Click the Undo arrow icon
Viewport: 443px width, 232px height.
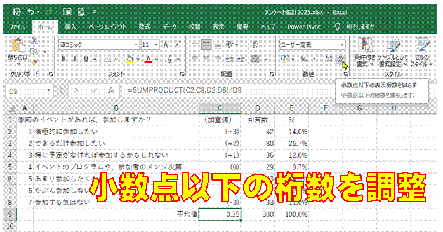[x=30, y=12]
